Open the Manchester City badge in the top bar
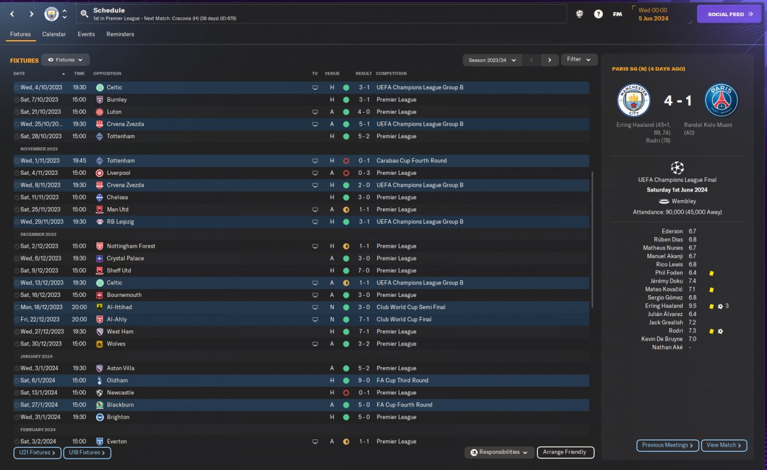 52,14
